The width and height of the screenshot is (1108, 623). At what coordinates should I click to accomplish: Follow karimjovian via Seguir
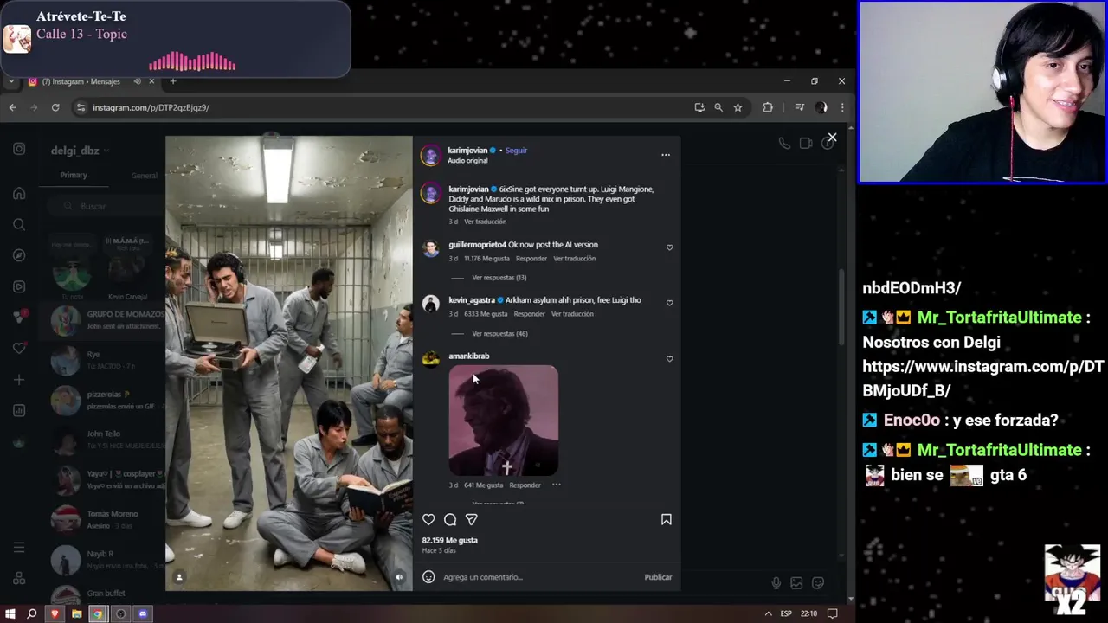pos(516,151)
